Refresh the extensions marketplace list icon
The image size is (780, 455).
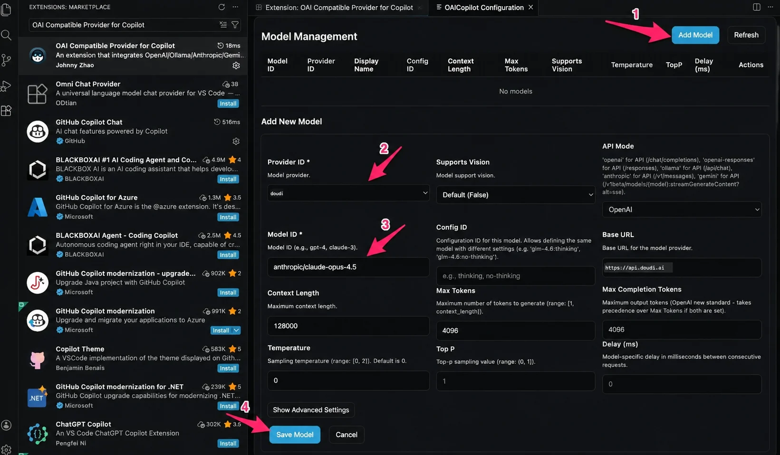pyautogui.click(x=221, y=7)
